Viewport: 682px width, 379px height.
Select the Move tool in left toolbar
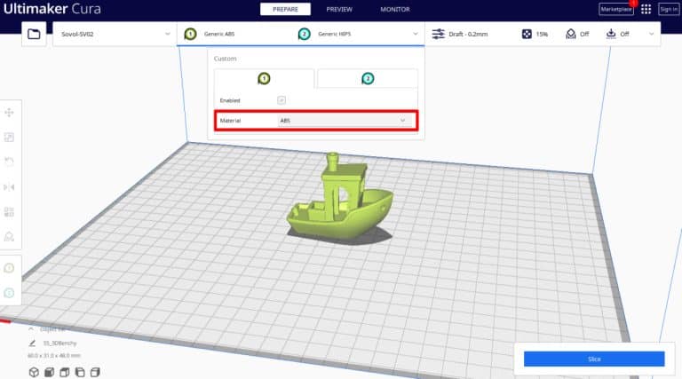tap(9, 113)
